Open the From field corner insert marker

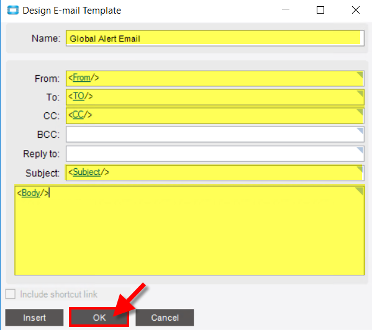coord(360,75)
